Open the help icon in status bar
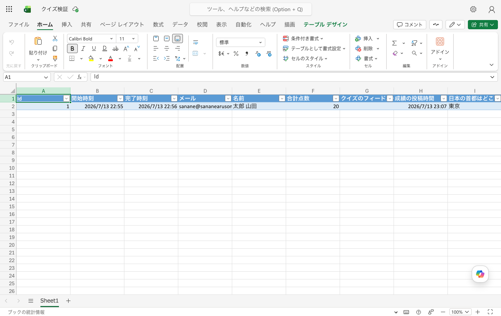The image size is (501, 316). (x=419, y=312)
